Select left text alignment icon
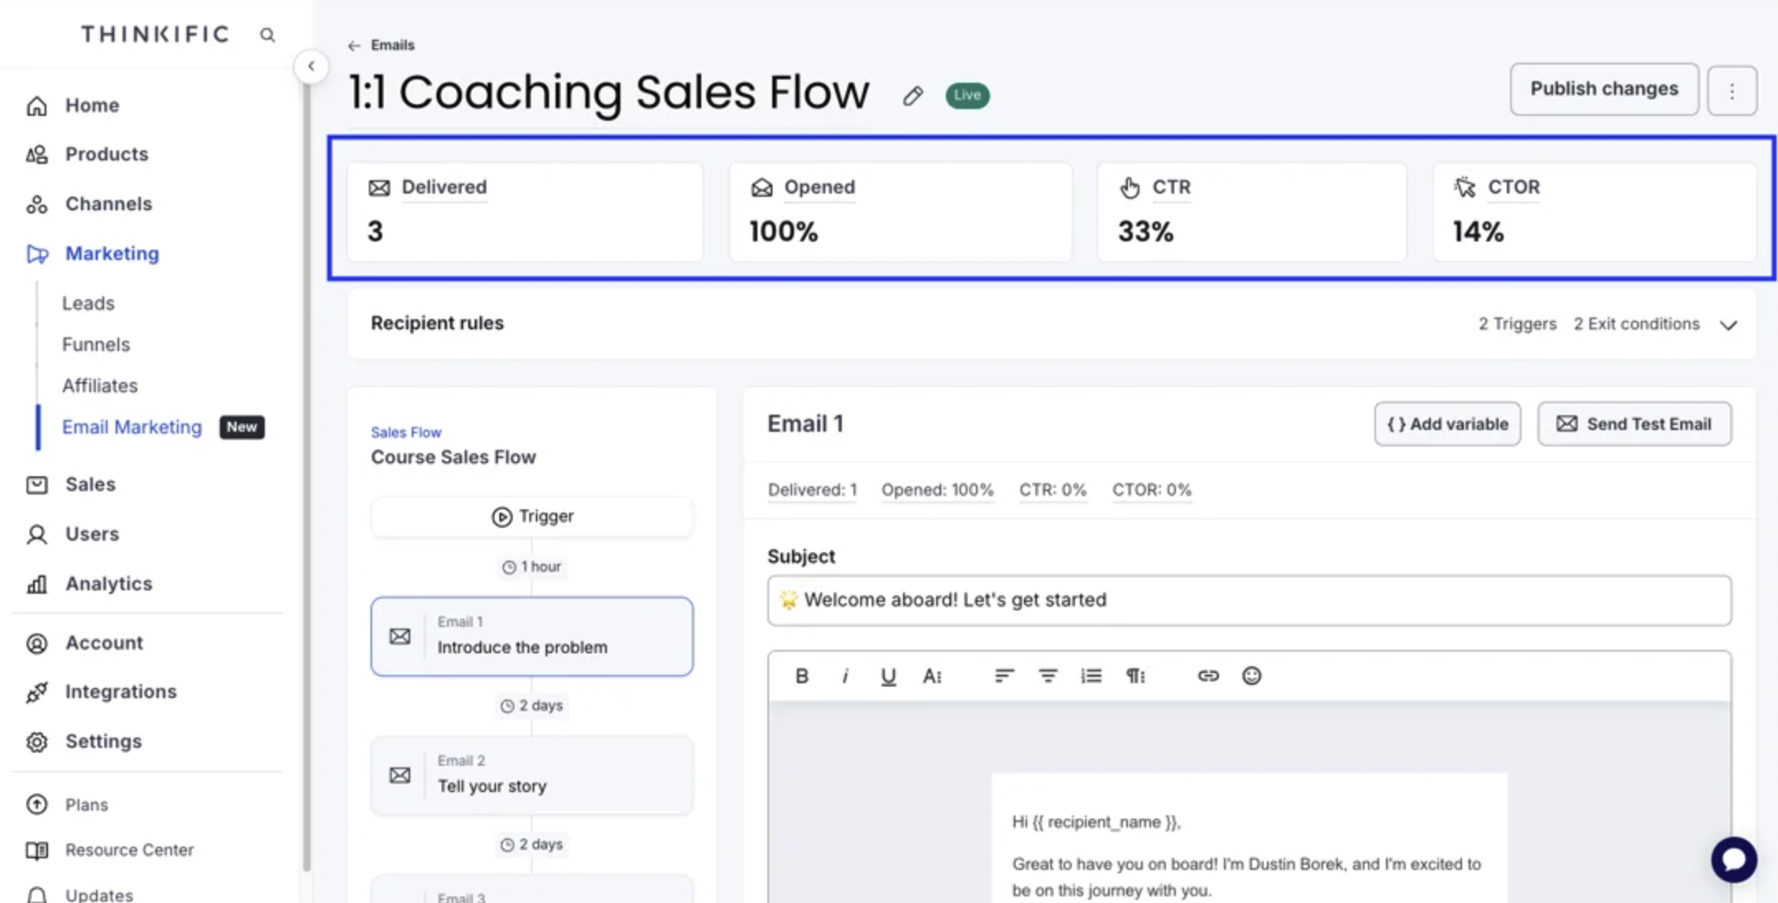The height and width of the screenshot is (903, 1778). point(1004,676)
